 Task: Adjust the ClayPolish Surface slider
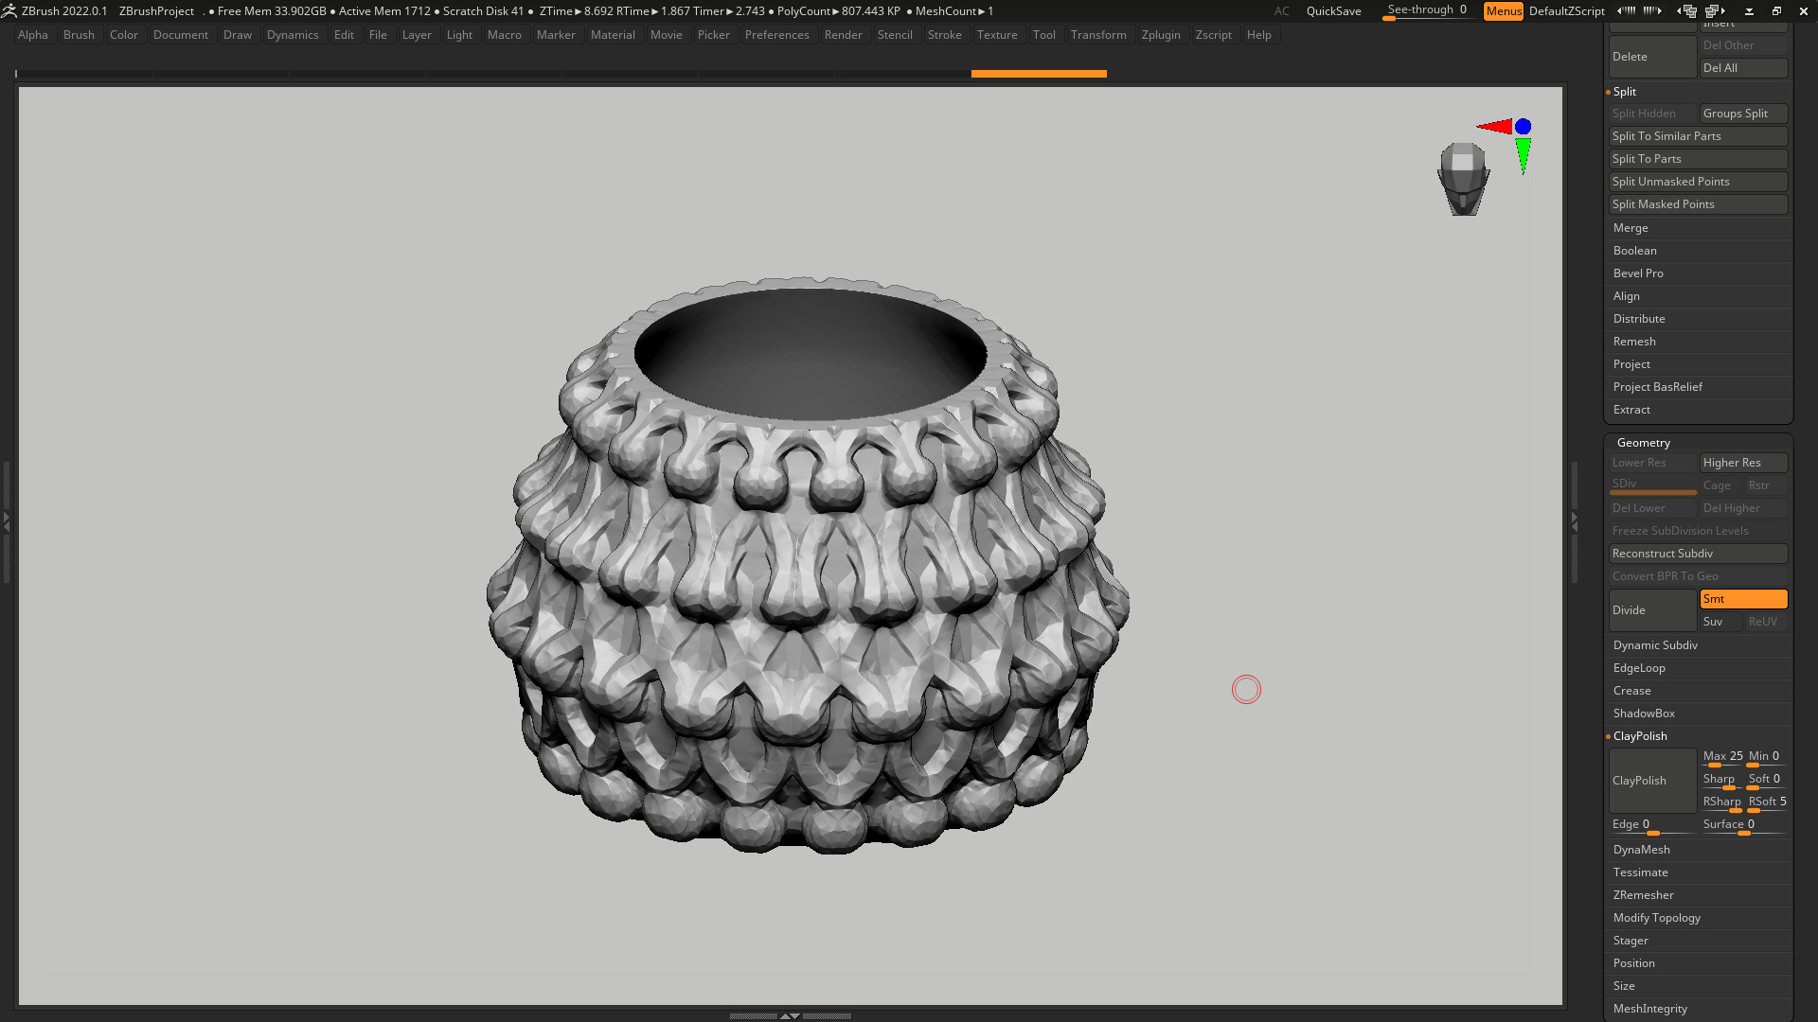[x=1743, y=825]
